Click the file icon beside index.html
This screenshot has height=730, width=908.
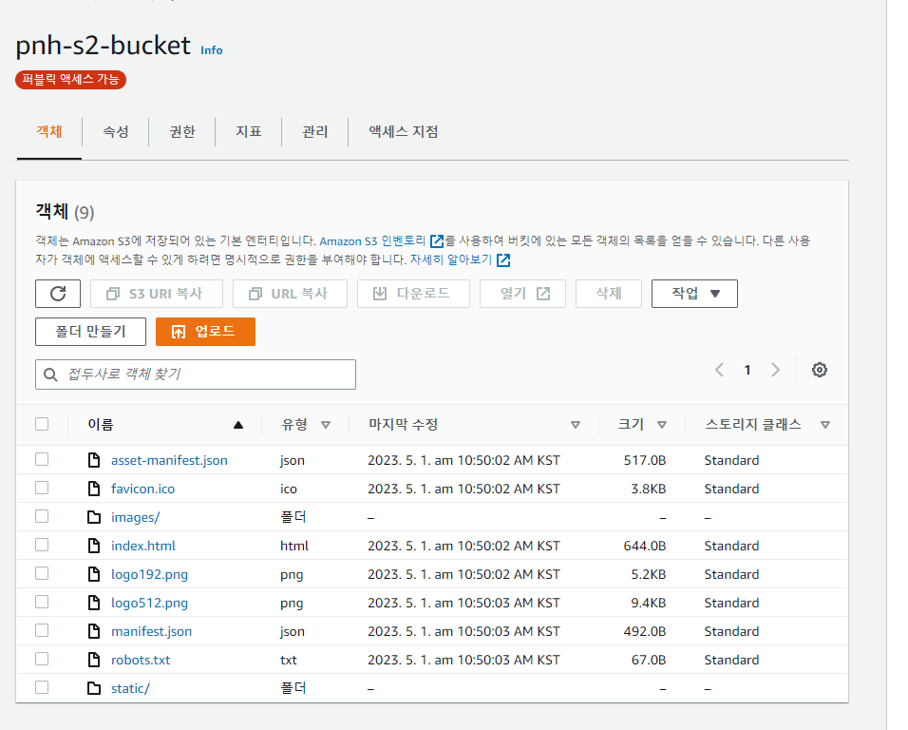pos(94,546)
